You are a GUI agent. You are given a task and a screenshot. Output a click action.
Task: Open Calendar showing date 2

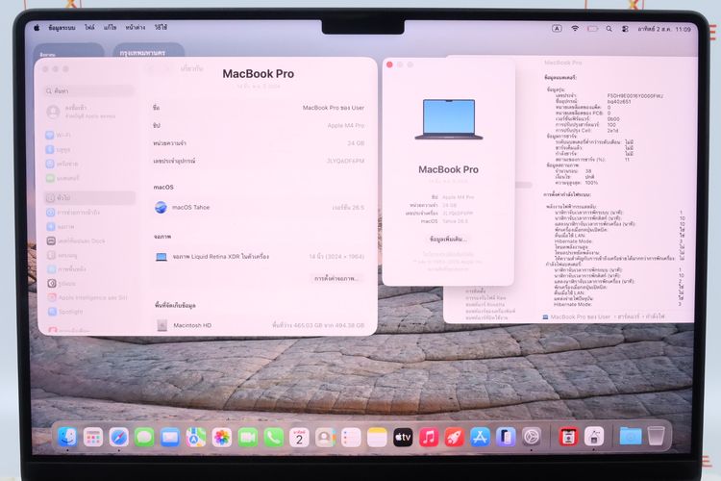pos(299,437)
